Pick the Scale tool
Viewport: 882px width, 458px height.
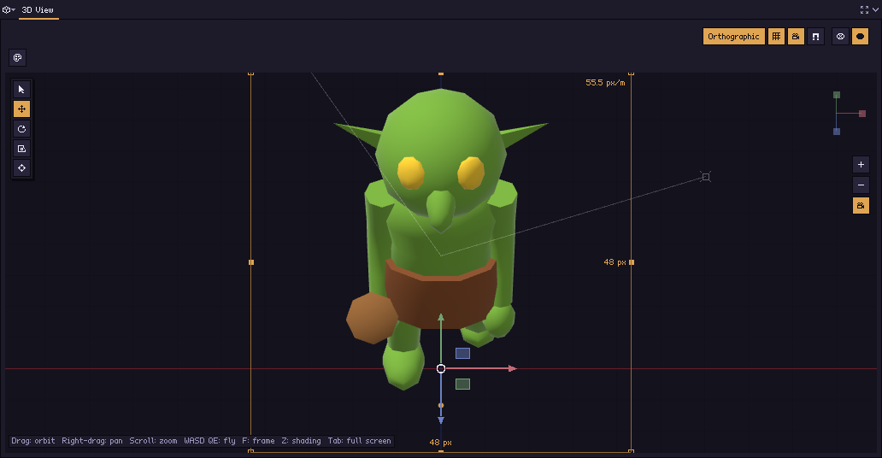21,149
